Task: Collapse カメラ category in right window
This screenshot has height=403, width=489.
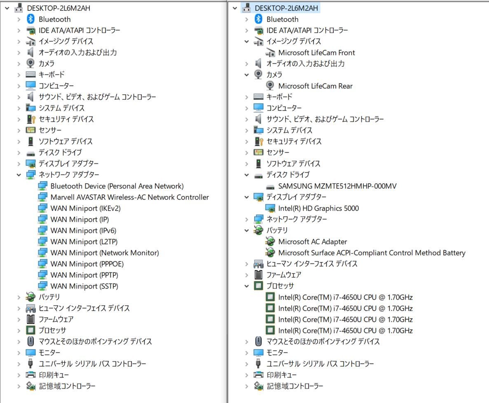Action: coord(247,75)
